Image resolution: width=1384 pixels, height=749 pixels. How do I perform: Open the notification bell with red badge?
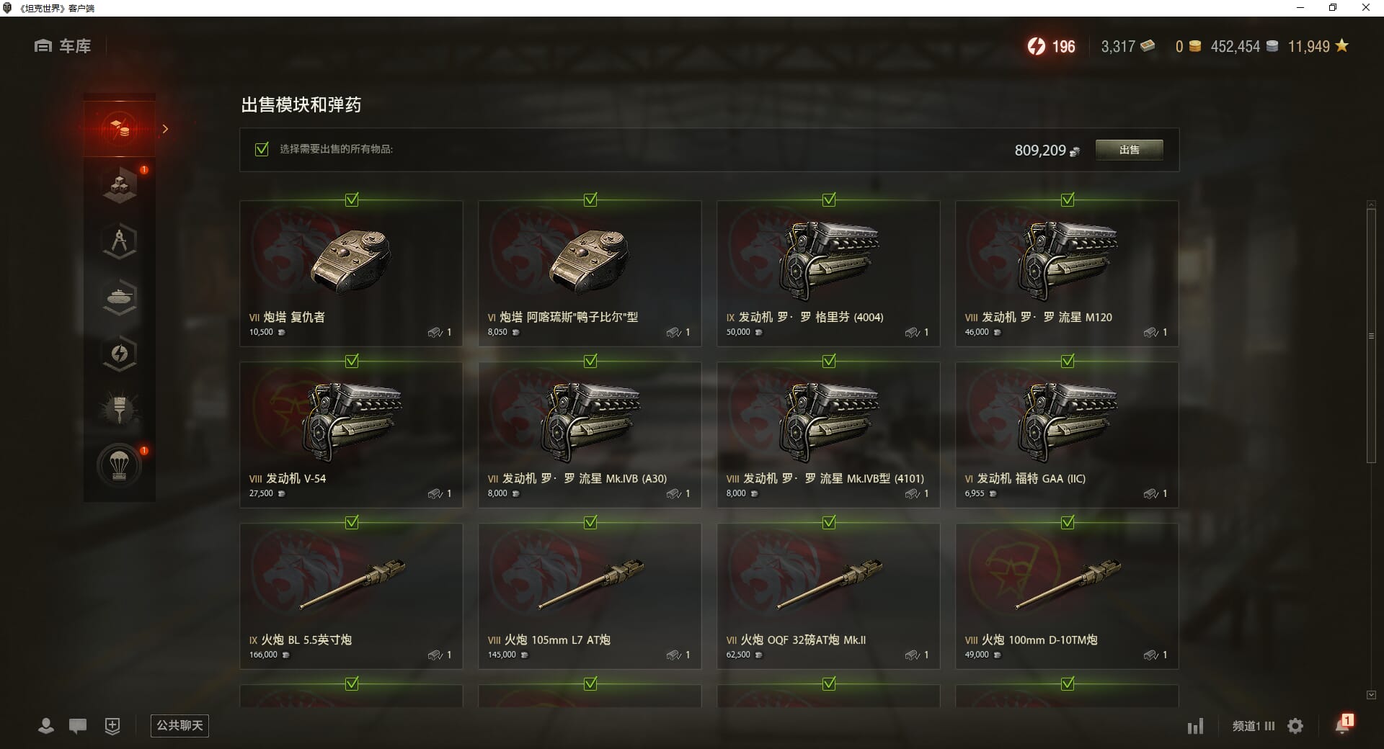pyautogui.click(x=1343, y=725)
